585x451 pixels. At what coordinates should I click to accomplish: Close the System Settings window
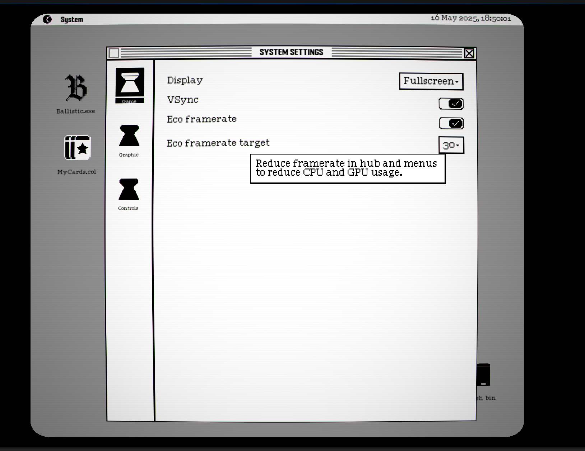(469, 53)
